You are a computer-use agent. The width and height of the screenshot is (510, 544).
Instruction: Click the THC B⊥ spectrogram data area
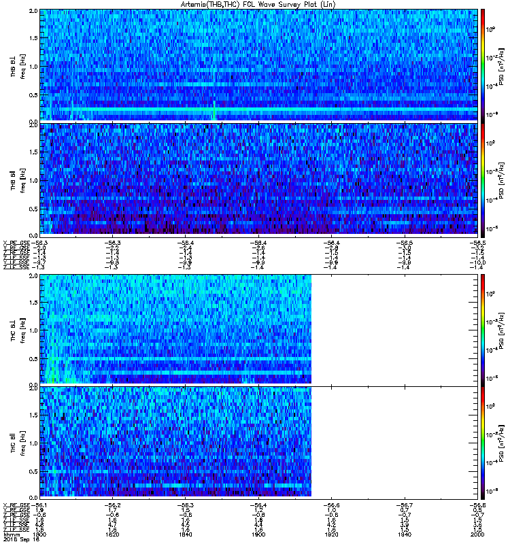click(x=175, y=329)
